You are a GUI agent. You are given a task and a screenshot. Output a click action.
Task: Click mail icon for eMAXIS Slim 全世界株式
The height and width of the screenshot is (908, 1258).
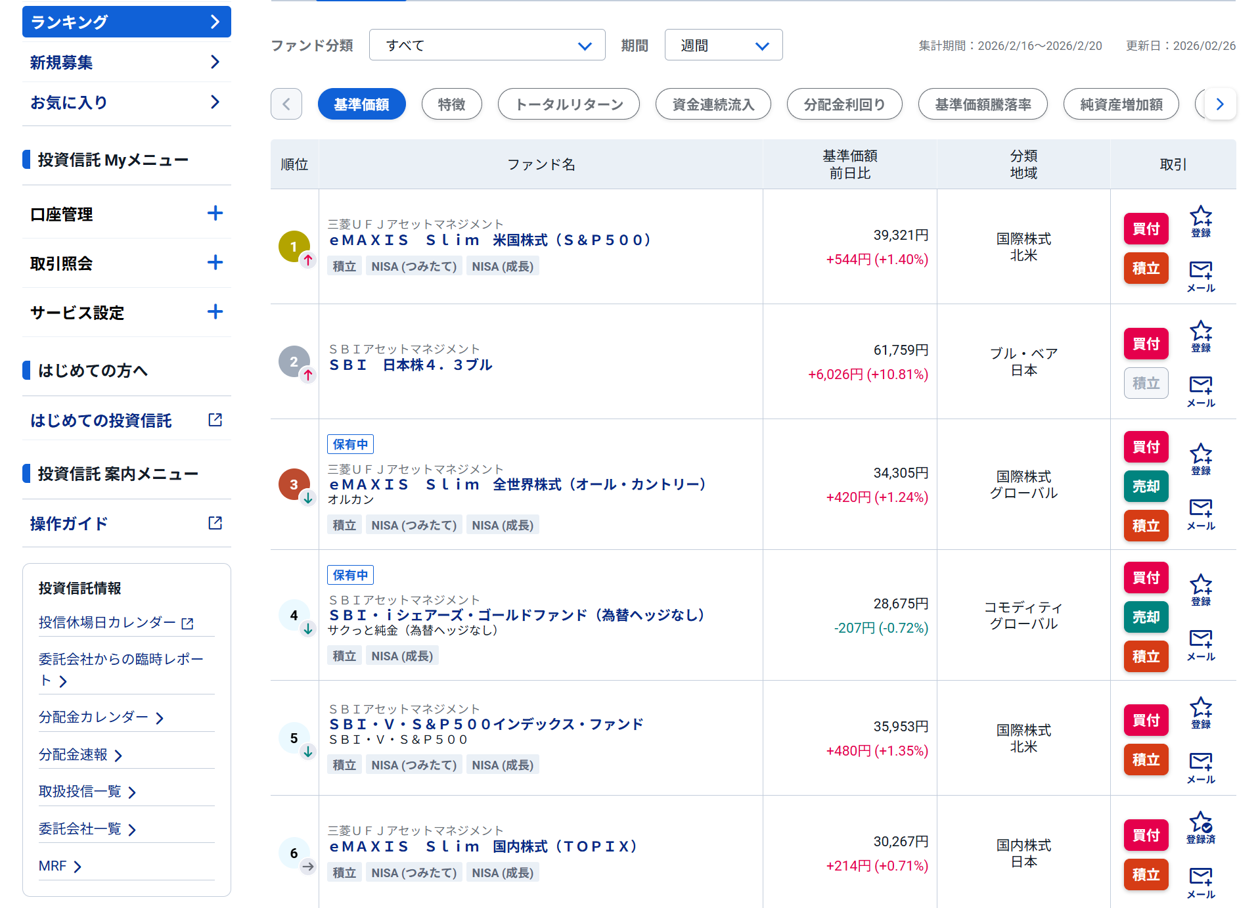coord(1200,512)
